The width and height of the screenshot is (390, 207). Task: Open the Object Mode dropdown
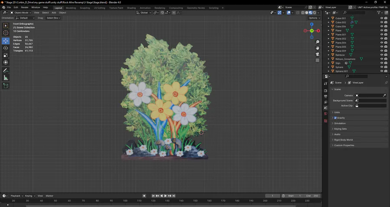21,13
